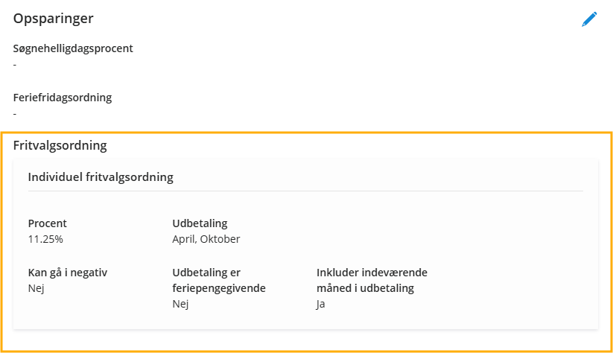Select the April, Oktober payout value

(206, 239)
